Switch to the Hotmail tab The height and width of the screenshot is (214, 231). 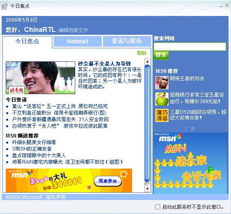click(78, 41)
